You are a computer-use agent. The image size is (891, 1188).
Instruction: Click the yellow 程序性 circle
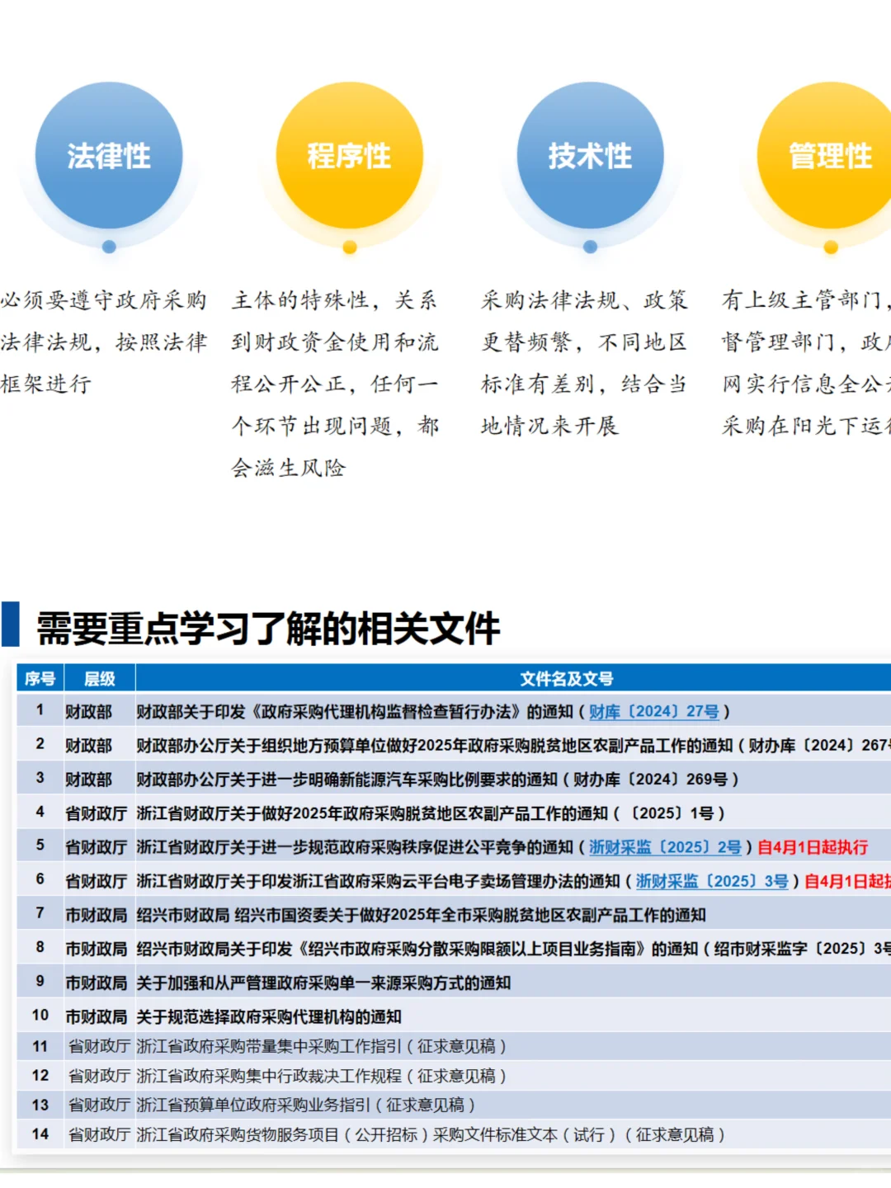[349, 155]
